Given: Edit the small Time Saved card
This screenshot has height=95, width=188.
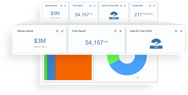Looking at the screenshot, I should tap(94, 6).
